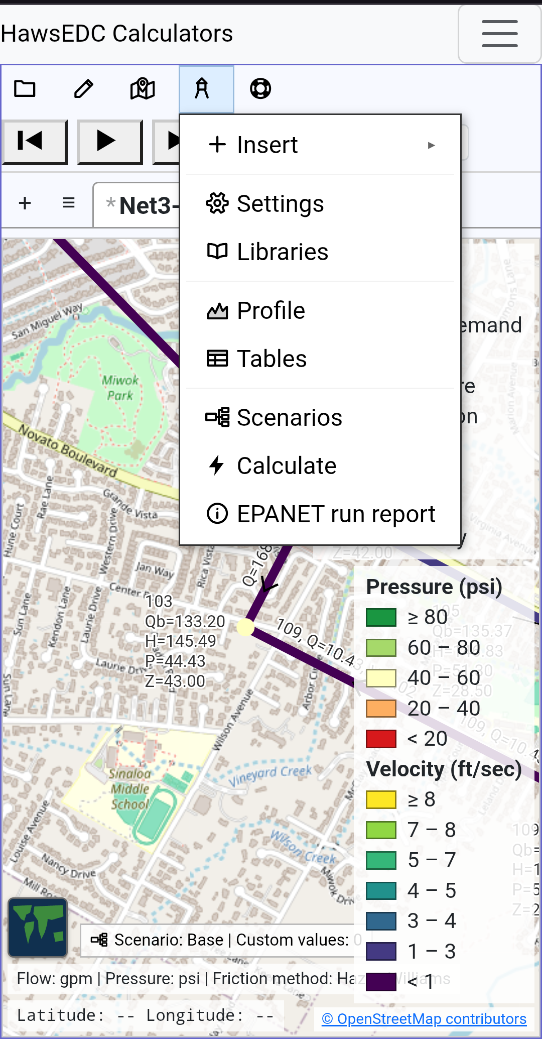This screenshot has height=1041, width=542.
Task: Click the Qb=133.20 node label
Action: tap(185, 621)
